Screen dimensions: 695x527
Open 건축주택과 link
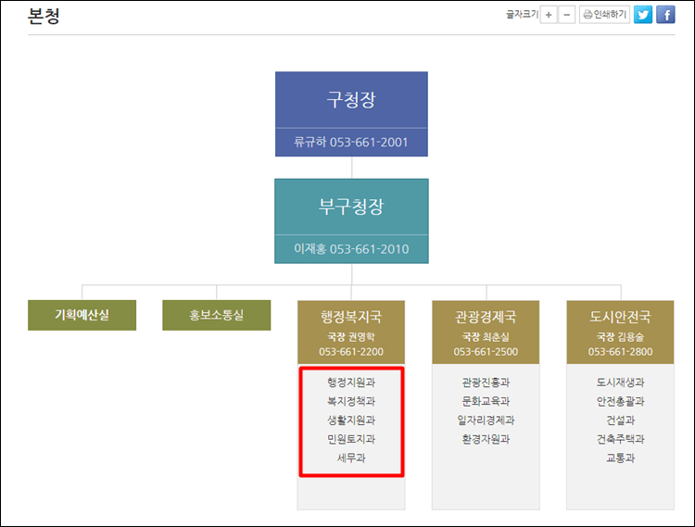pyautogui.click(x=620, y=439)
